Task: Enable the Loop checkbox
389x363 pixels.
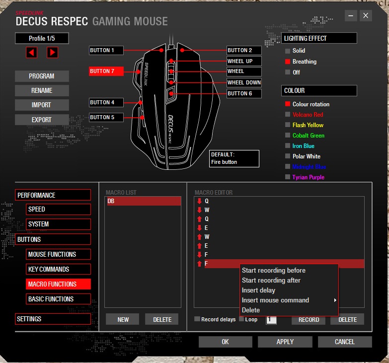Action: 241,319
